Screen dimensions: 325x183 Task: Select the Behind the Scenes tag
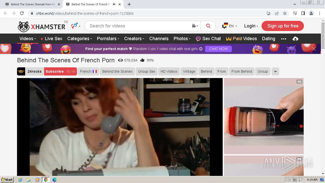(117, 71)
